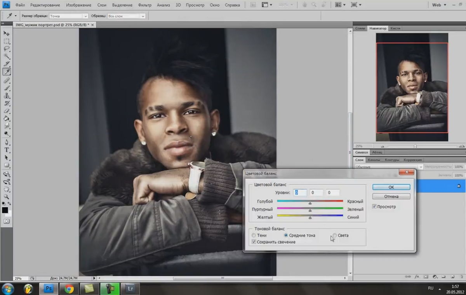The height and width of the screenshot is (295, 466).
Task: Click the Navigator preview thumbnail
Action: (x=412, y=87)
